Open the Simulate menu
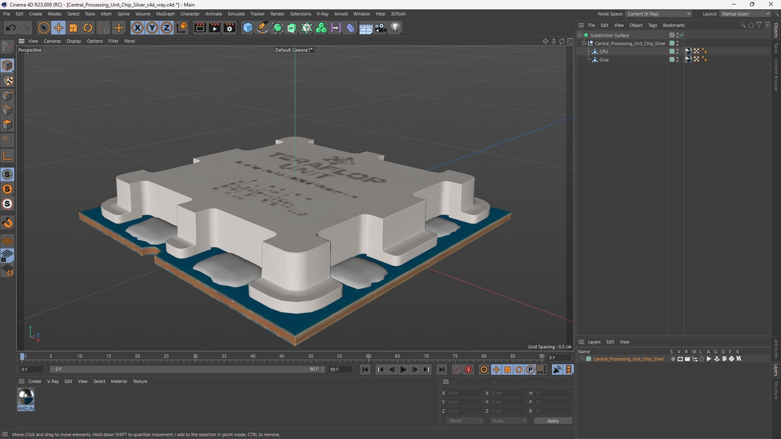Viewport: 781px width, 439px height. pyautogui.click(x=236, y=14)
